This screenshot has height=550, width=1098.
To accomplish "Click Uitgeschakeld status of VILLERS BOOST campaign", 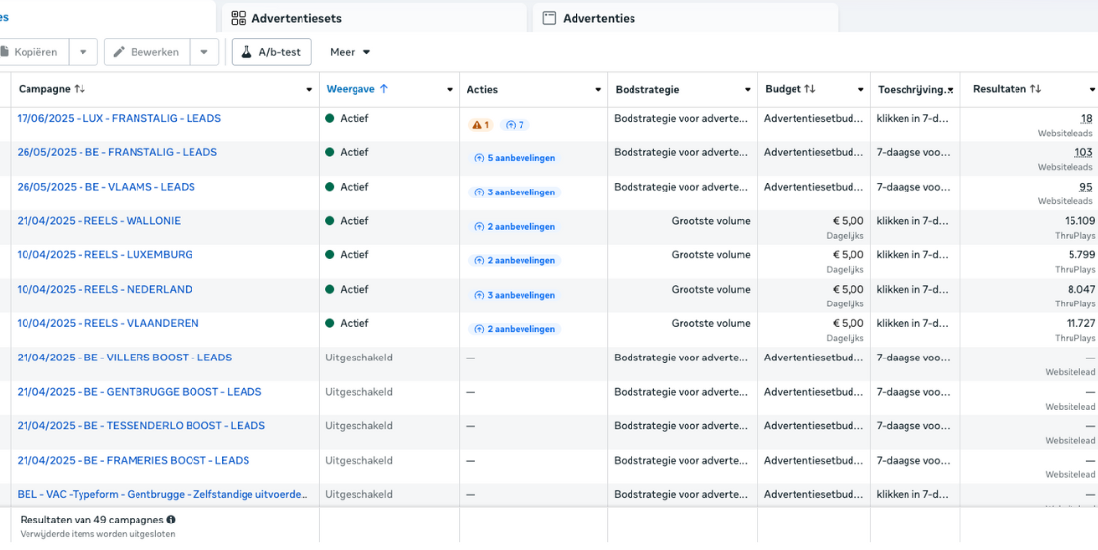I will 358,357.
